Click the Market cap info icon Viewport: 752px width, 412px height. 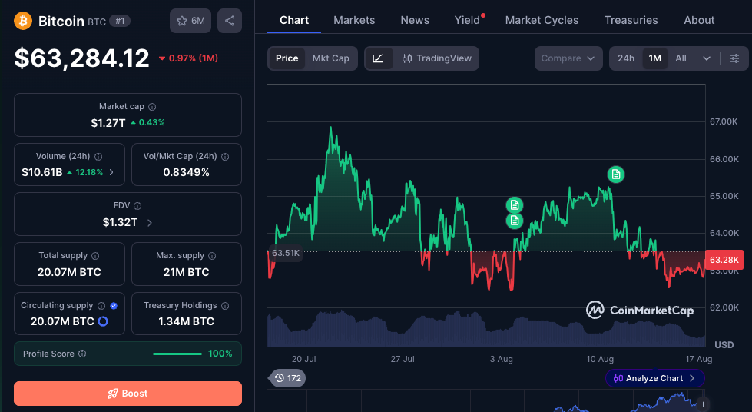pos(152,107)
